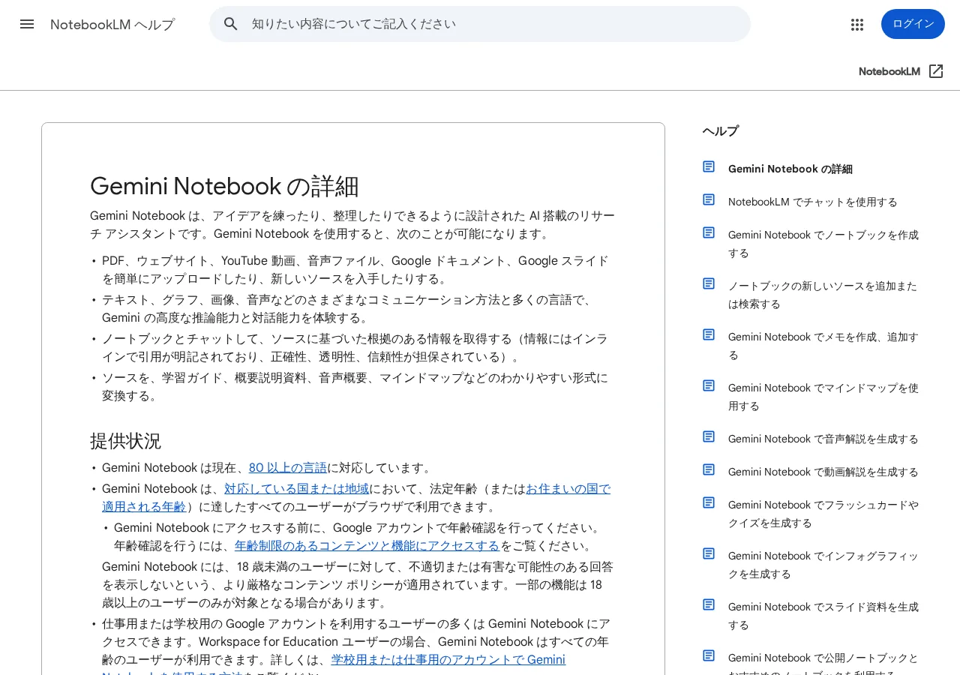
Task: Click article icon beside マインドマップを使用する
Action: [709, 385]
